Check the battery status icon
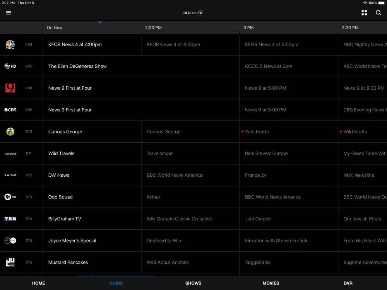This screenshot has height=290, width=387. (382, 3)
